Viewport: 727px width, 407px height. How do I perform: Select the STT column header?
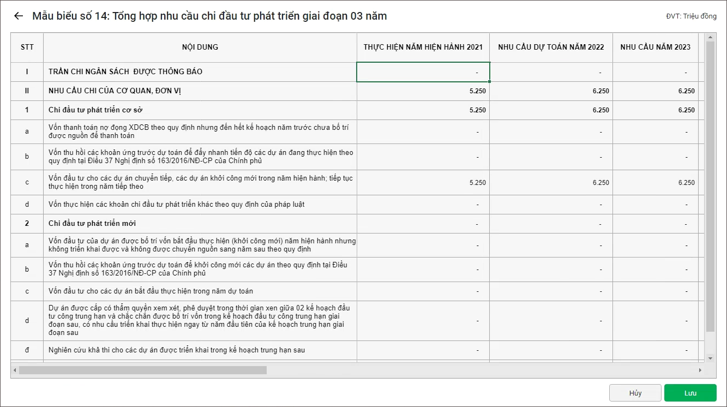point(27,47)
